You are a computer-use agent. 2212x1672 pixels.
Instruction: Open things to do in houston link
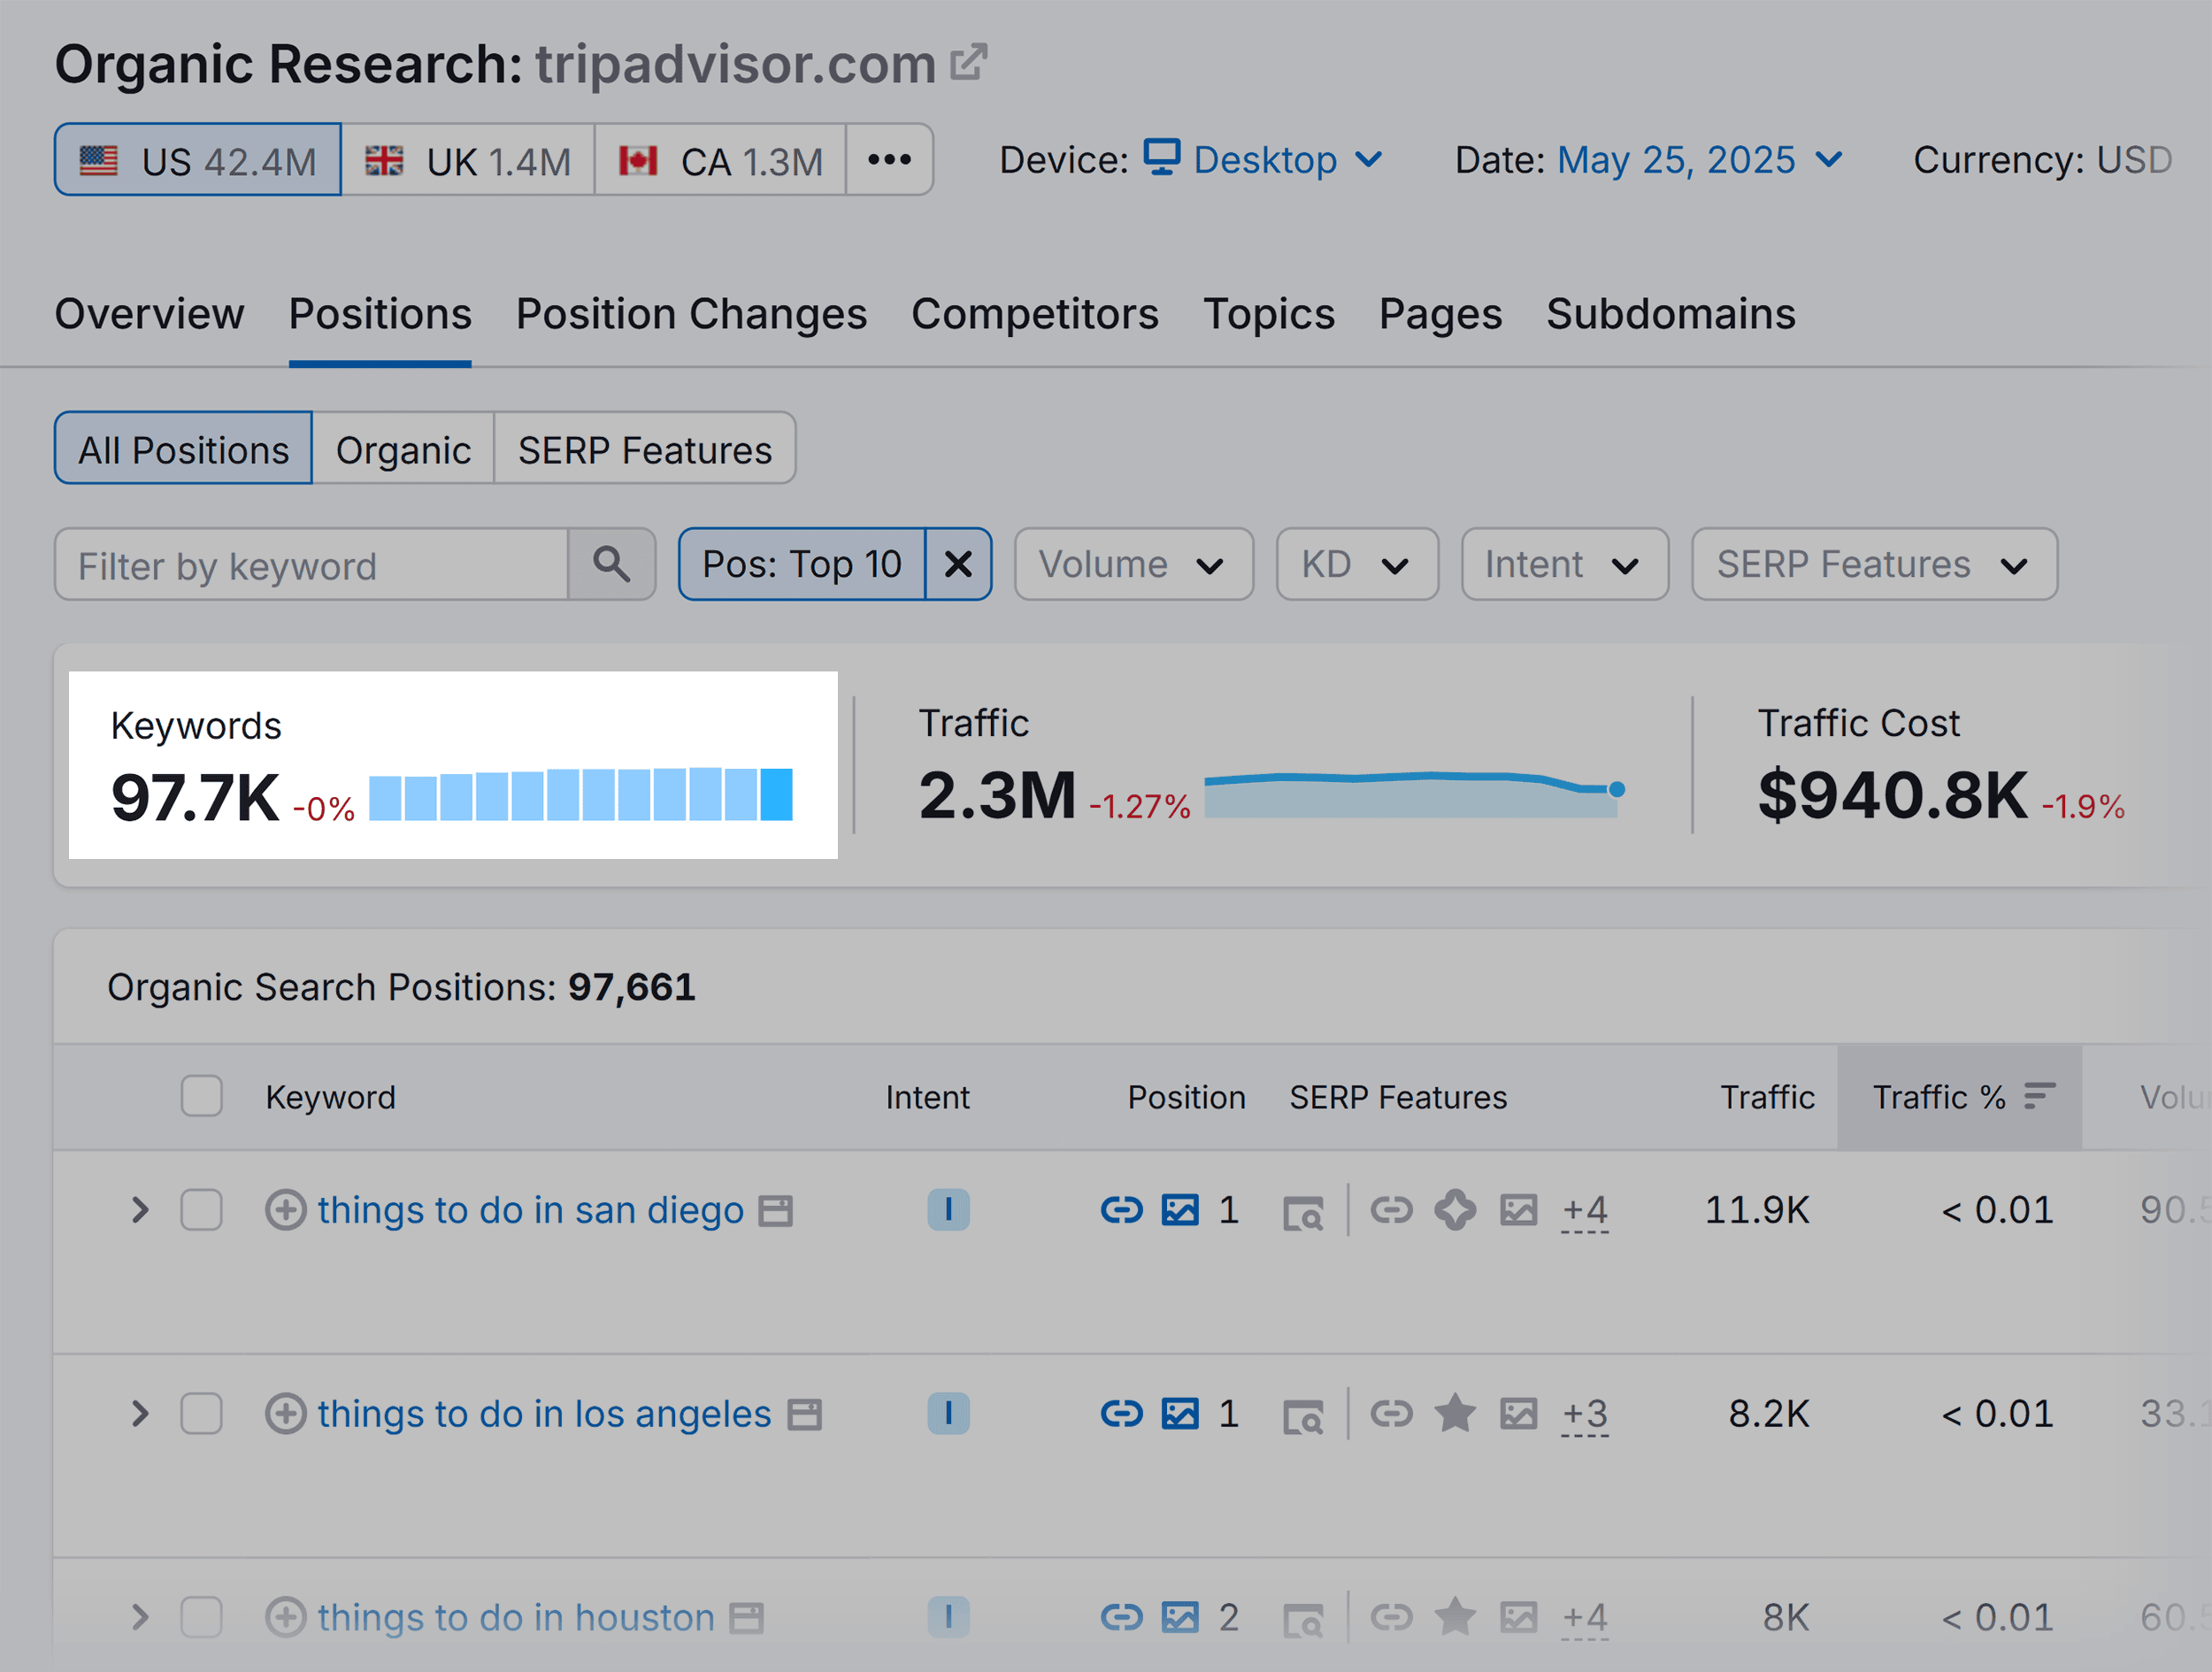point(516,1617)
